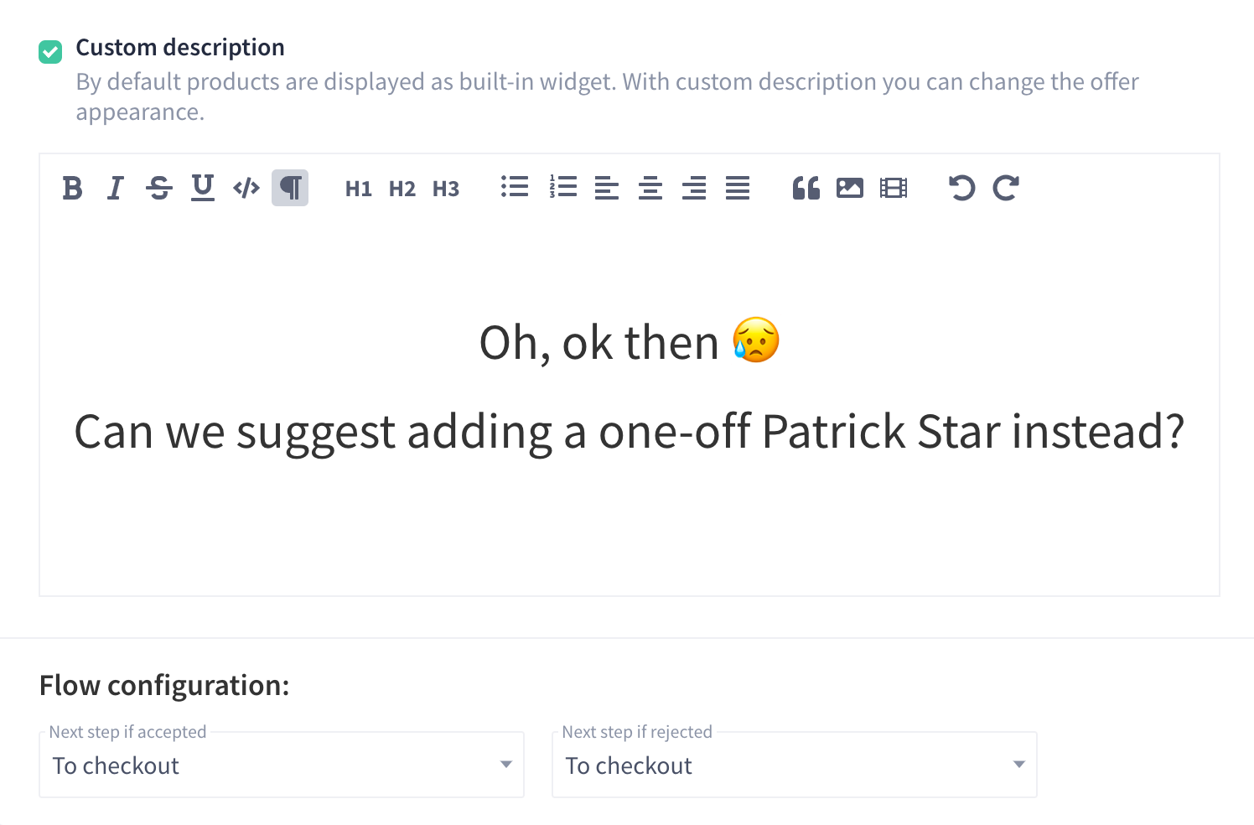Center align the text
This screenshot has width=1254, height=825.
click(x=650, y=188)
